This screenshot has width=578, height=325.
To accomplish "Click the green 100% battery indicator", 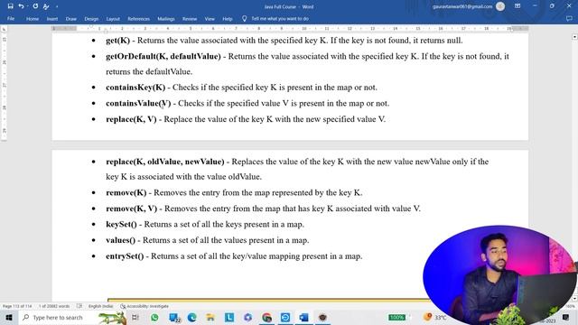I will (x=396, y=317).
